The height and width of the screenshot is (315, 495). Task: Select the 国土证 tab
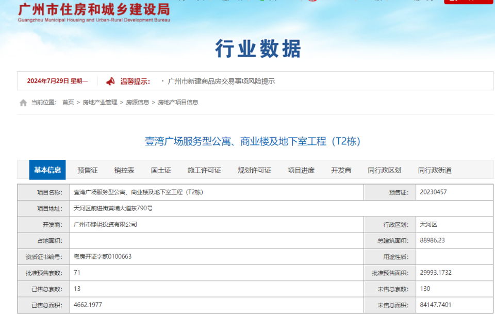[x=160, y=170]
